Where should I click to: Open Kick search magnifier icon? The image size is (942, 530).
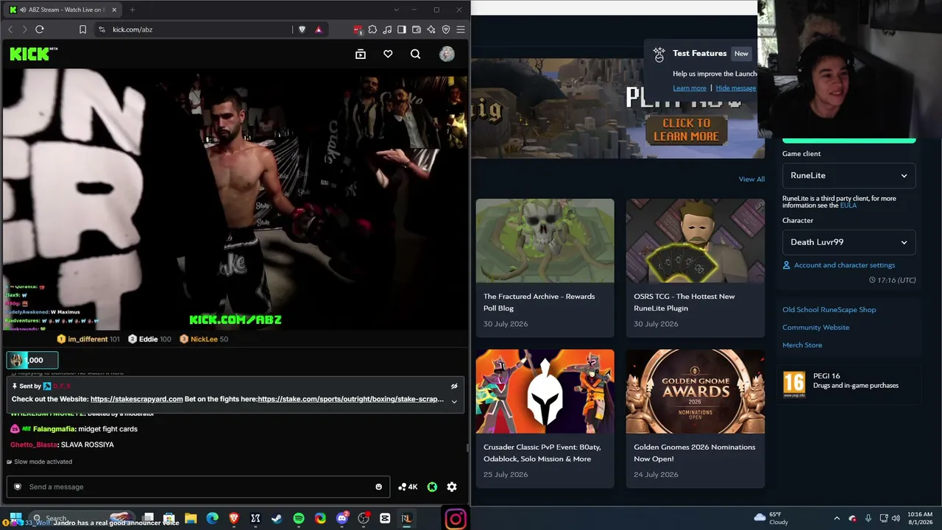(416, 54)
